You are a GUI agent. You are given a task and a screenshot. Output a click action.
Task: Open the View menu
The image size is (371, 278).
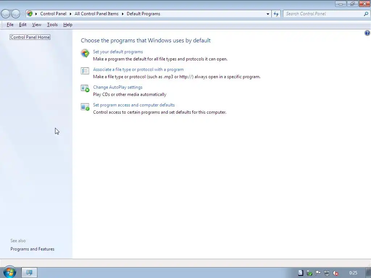click(x=37, y=25)
